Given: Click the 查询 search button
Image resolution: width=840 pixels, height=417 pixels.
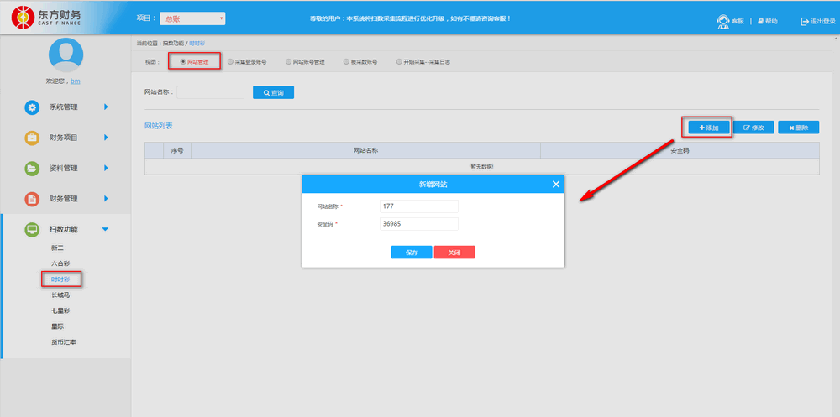Looking at the screenshot, I should click(273, 92).
